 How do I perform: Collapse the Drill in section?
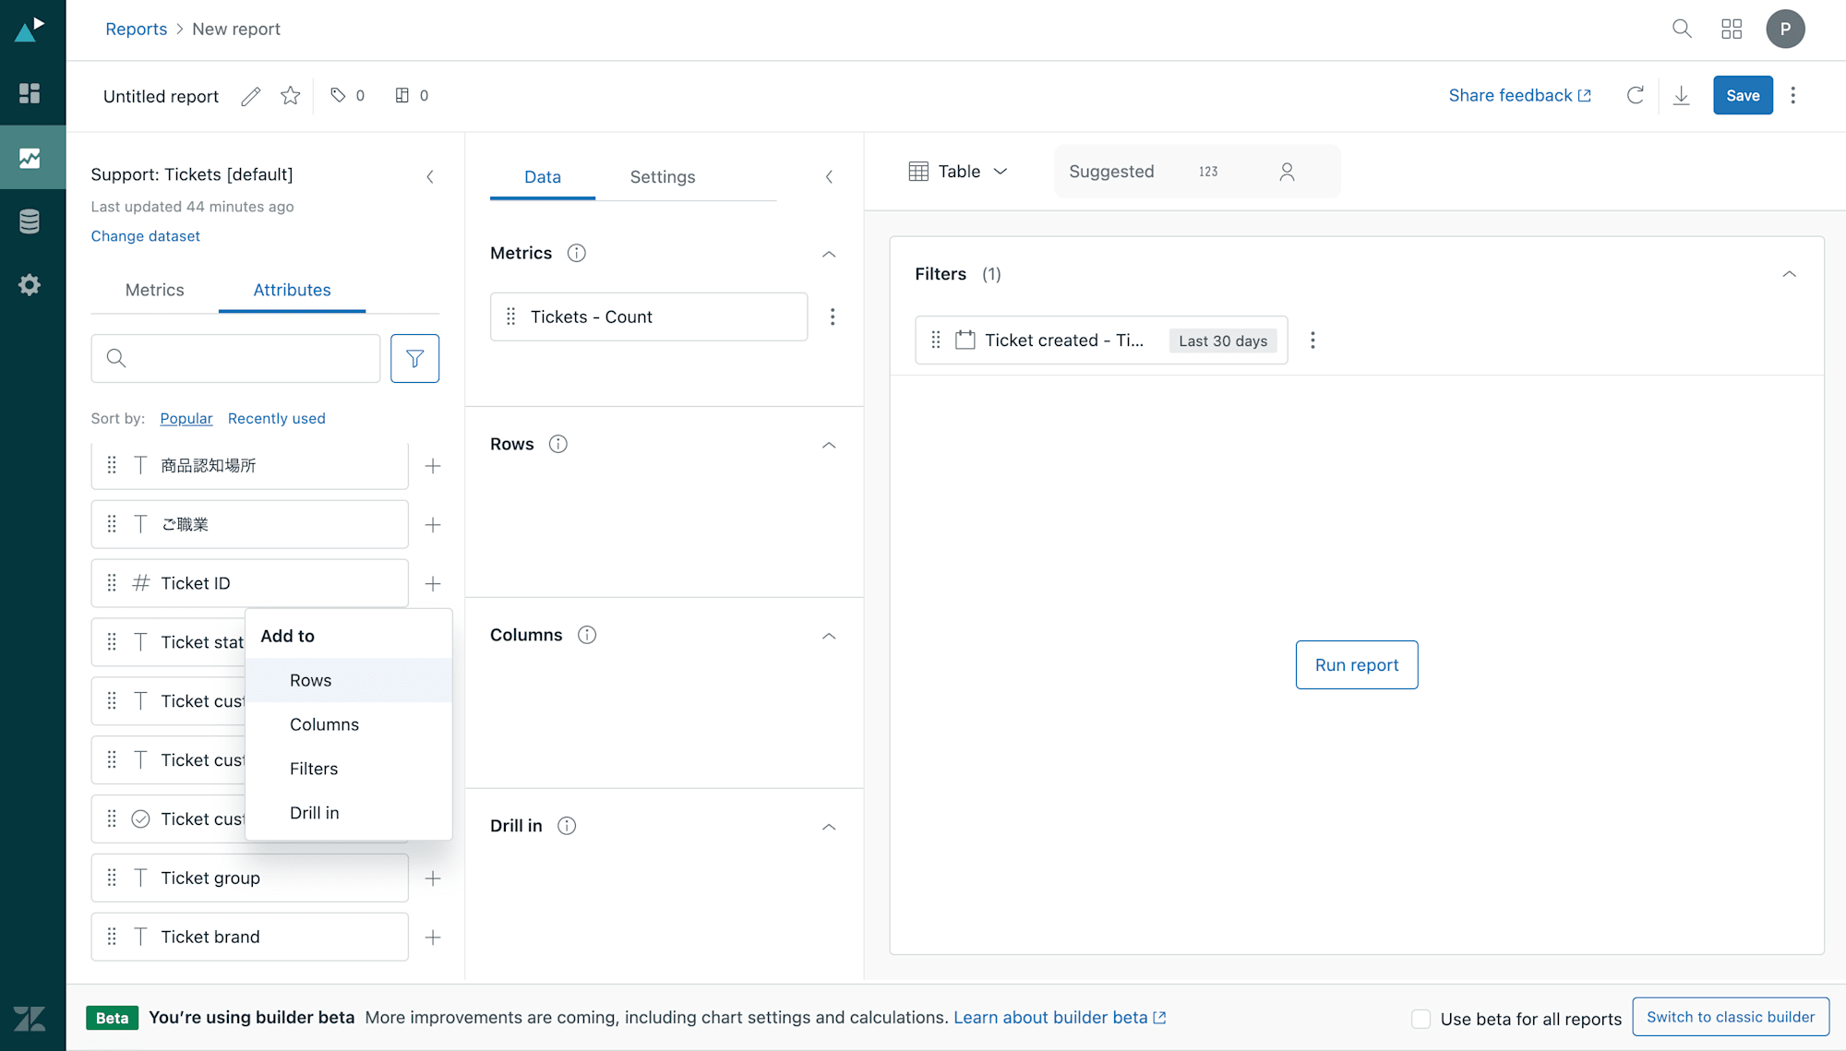pos(832,825)
